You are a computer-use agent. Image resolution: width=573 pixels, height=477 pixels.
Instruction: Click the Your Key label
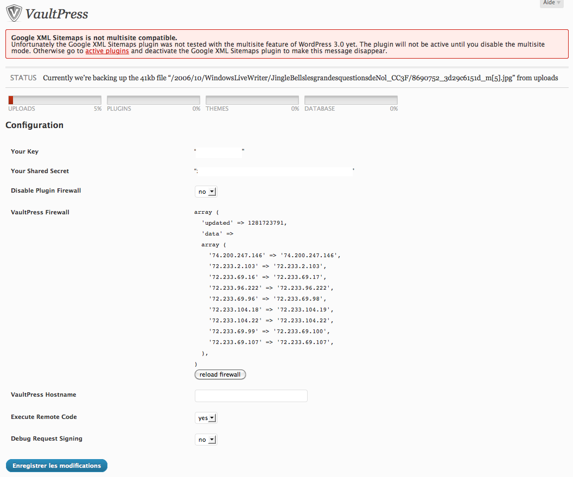coord(24,151)
